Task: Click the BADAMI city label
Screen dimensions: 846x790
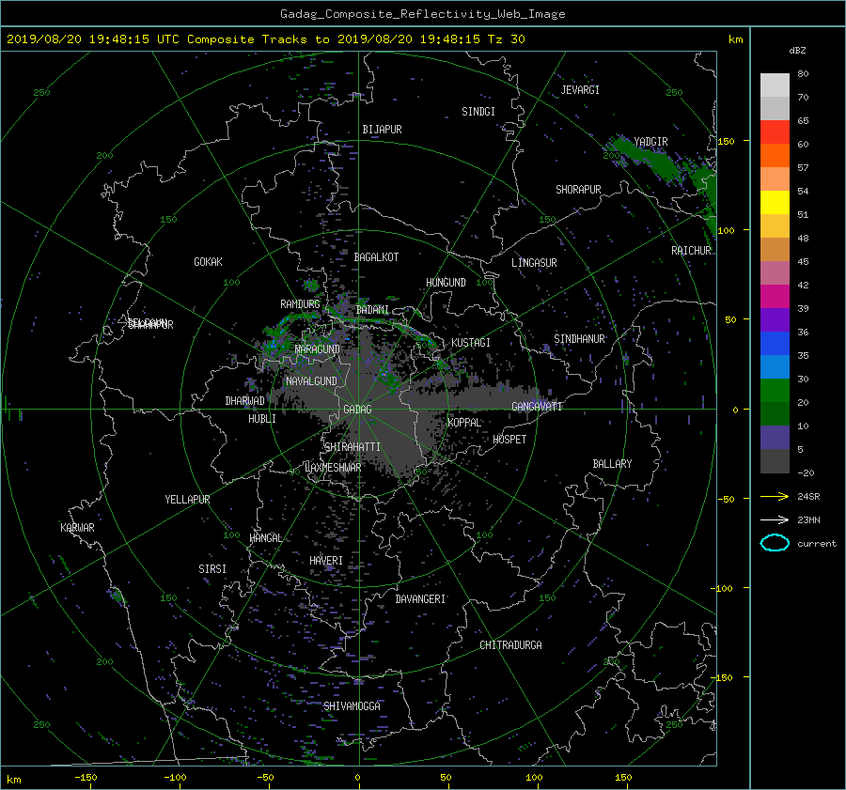Action: point(372,310)
